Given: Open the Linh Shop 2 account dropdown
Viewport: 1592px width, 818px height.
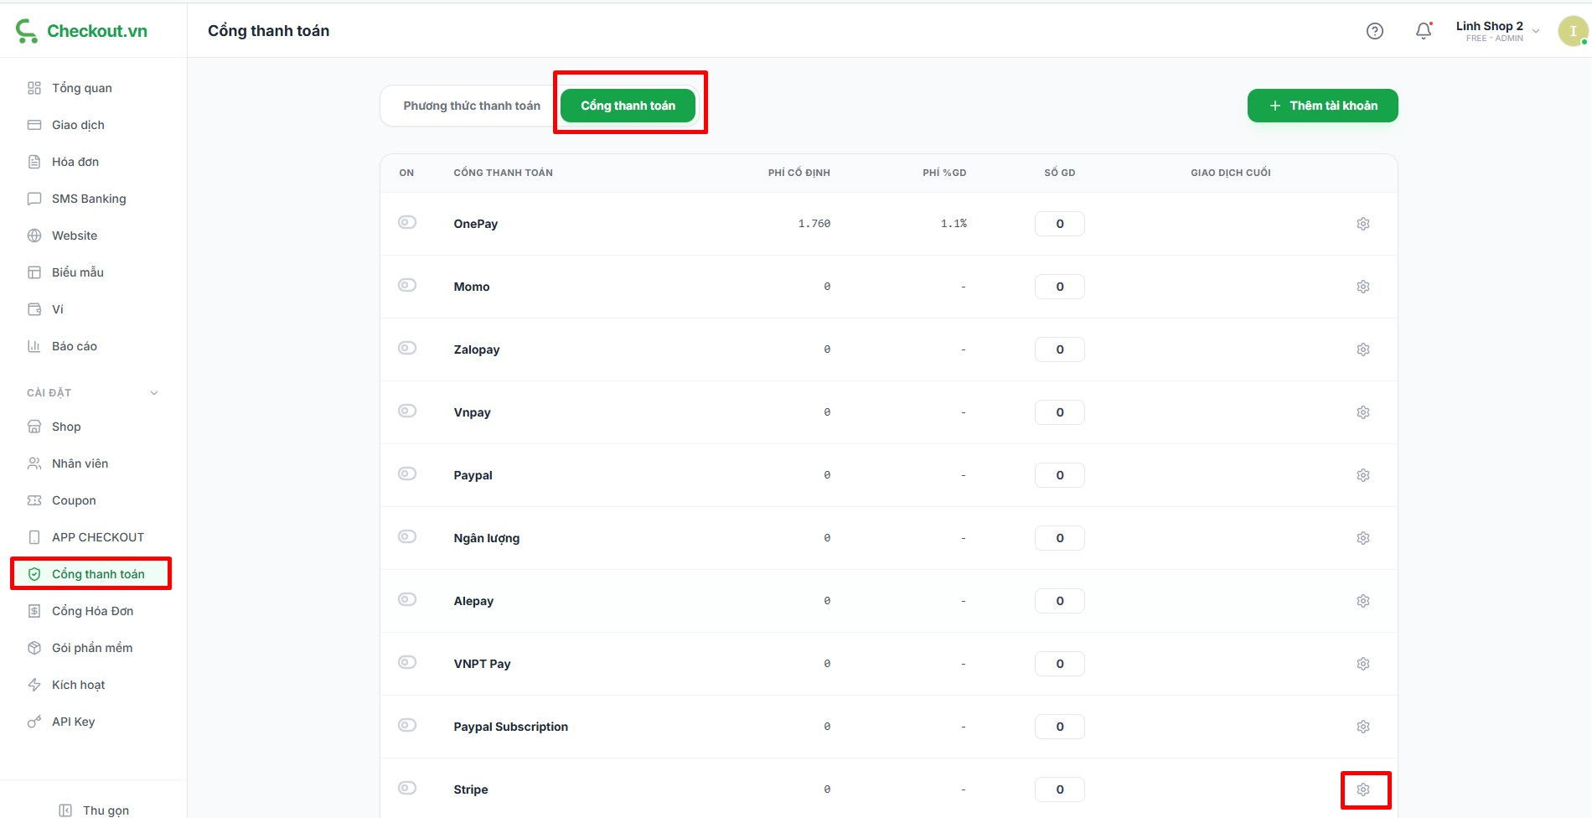Looking at the screenshot, I should point(1496,31).
